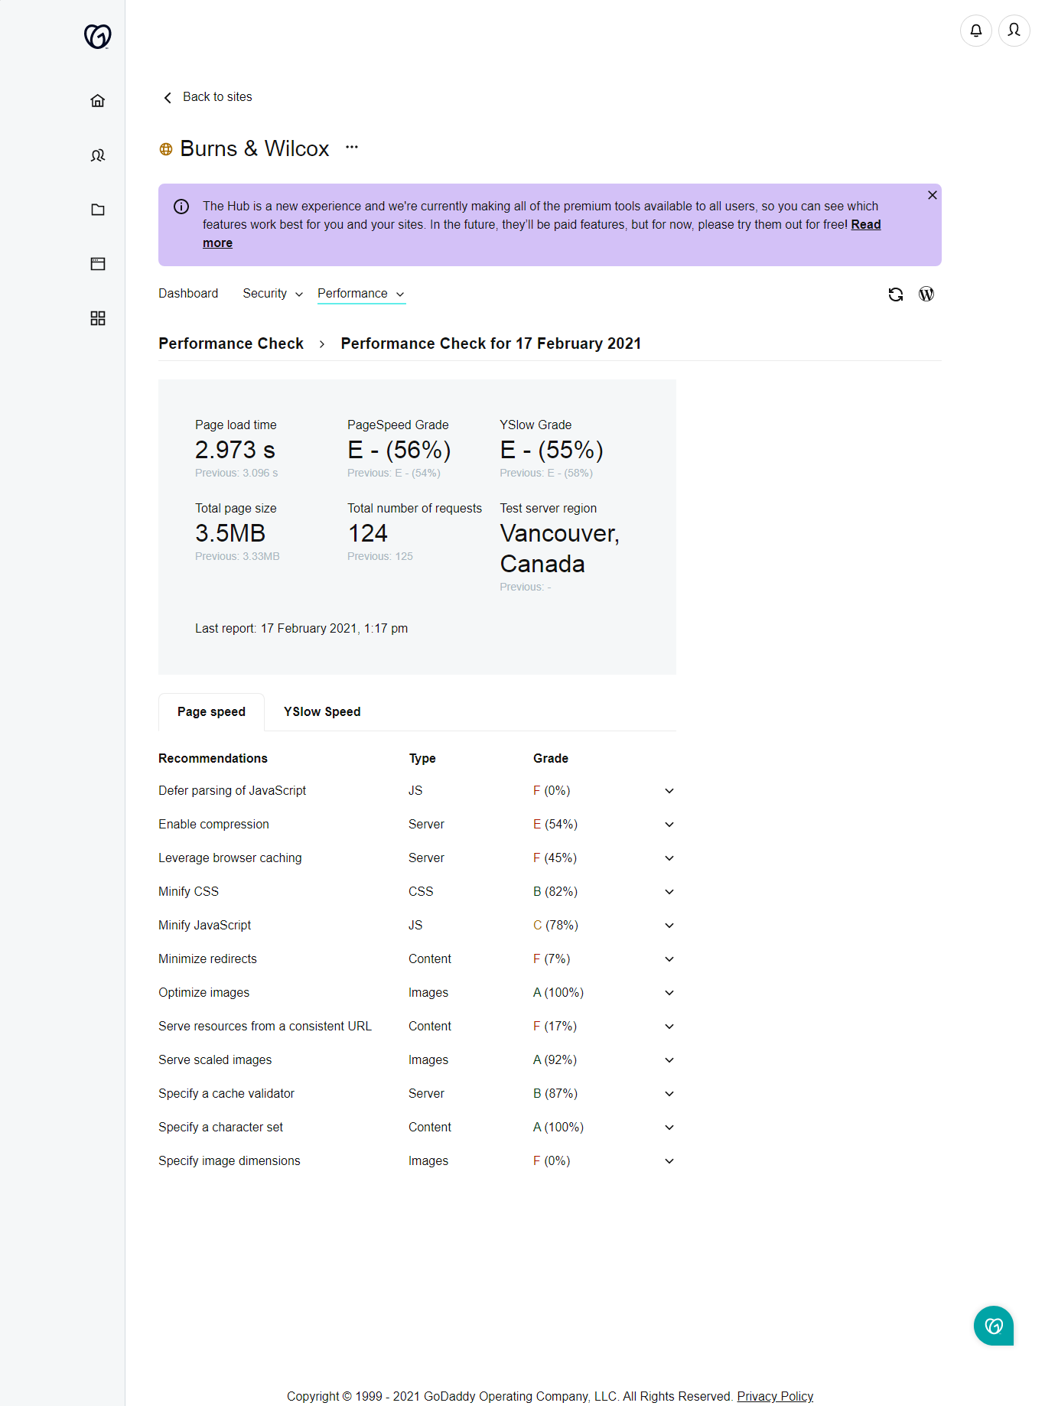Click the GoDaddy logo in the sidebar
1045x1406 pixels.
[x=97, y=36]
